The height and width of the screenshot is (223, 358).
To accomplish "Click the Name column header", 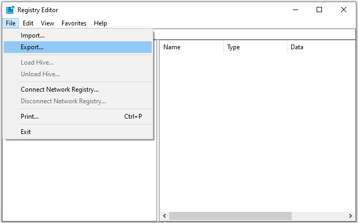I will coord(191,47).
